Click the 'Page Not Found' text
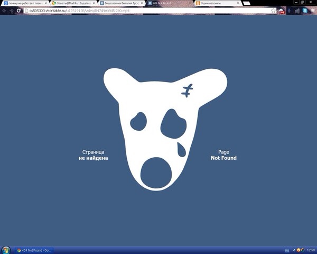This screenshot has width=317, height=254. click(x=223, y=155)
